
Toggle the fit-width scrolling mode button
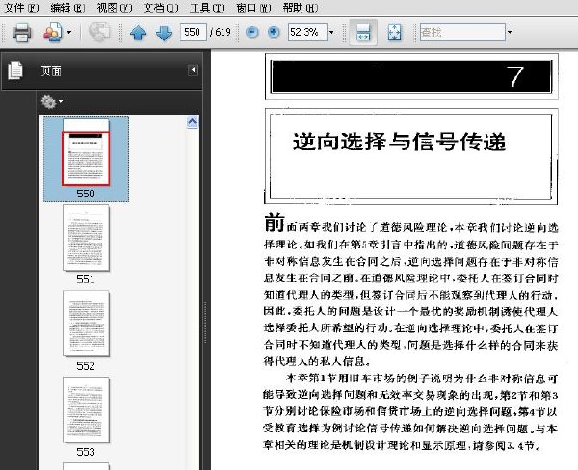click(x=363, y=33)
